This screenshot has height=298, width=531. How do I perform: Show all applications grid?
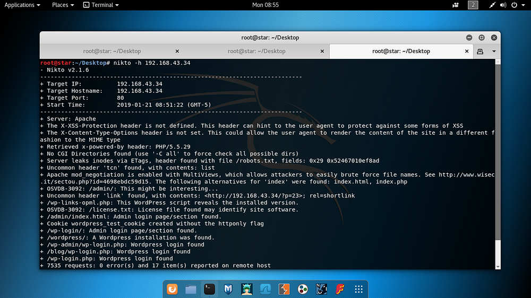pyautogui.click(x=358, y=289)
